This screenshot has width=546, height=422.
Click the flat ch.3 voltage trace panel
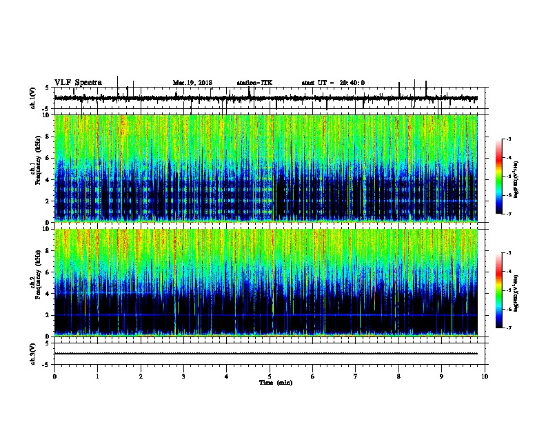click(270, 354)
